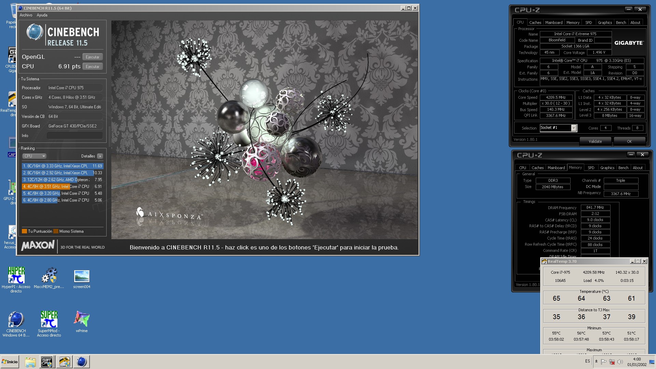This screenshot has height=369, width=656.
Task: Click the Show Desktop button at taskbar end
Action: [x=652, y=362]
